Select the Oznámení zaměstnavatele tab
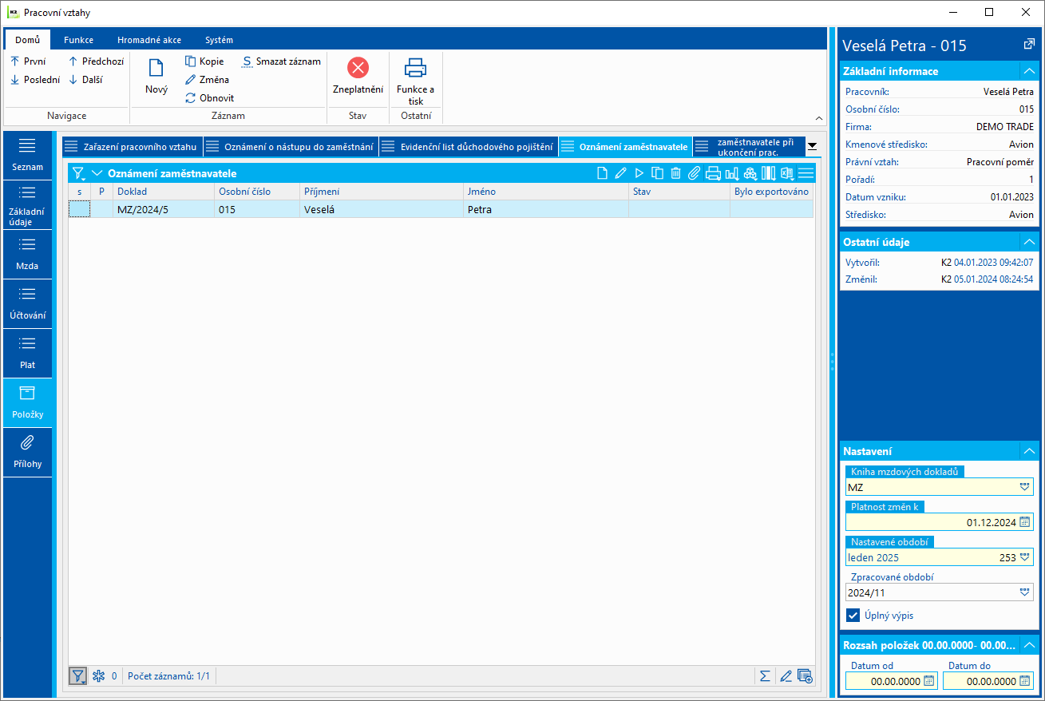The height and width of the screenshot is (701, 1045). 626,147
